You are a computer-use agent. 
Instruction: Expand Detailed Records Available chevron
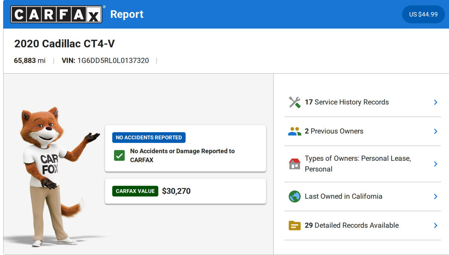point(436,225)
